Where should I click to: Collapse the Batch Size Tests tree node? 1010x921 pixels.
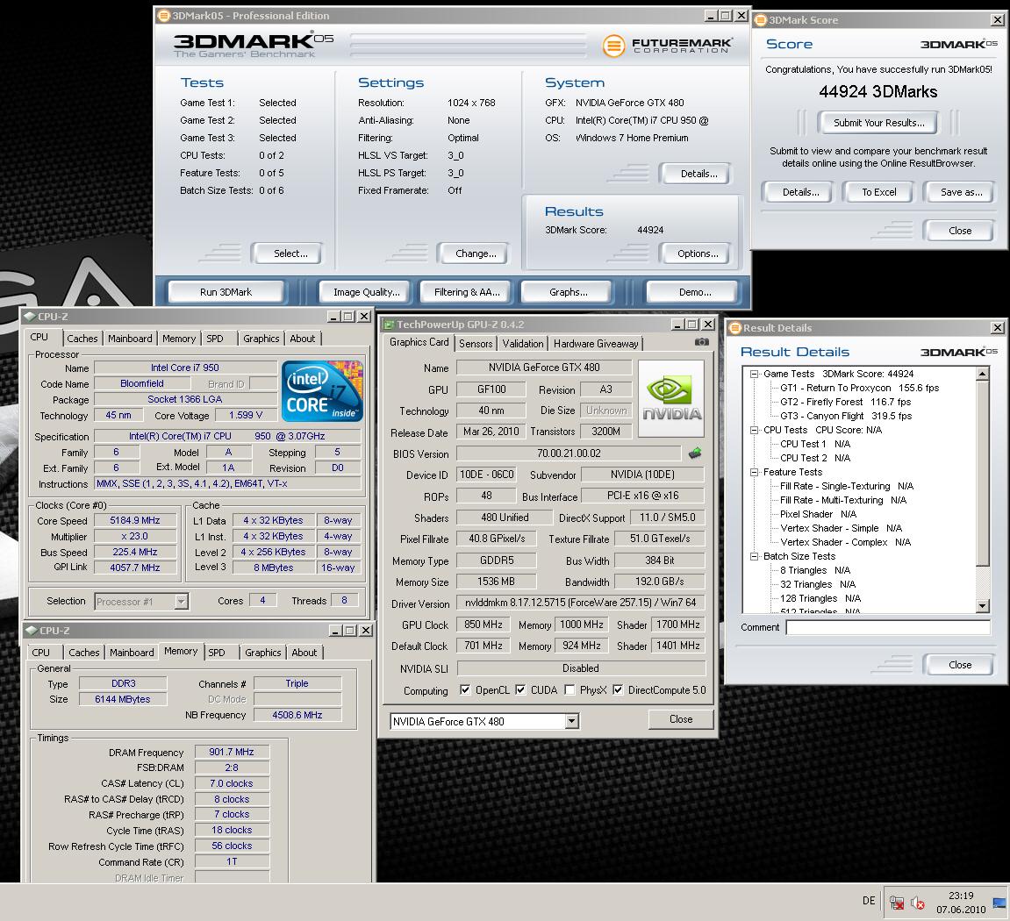(x=755, y=556)
